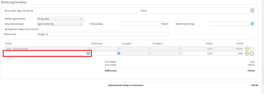The image size is (264, 111).
Task: Click the Kredit column header
Action: pyautogui.click(x=240, y=44)
